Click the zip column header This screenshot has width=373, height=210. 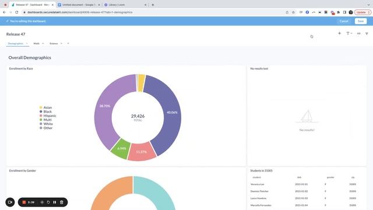pos(353,177)
